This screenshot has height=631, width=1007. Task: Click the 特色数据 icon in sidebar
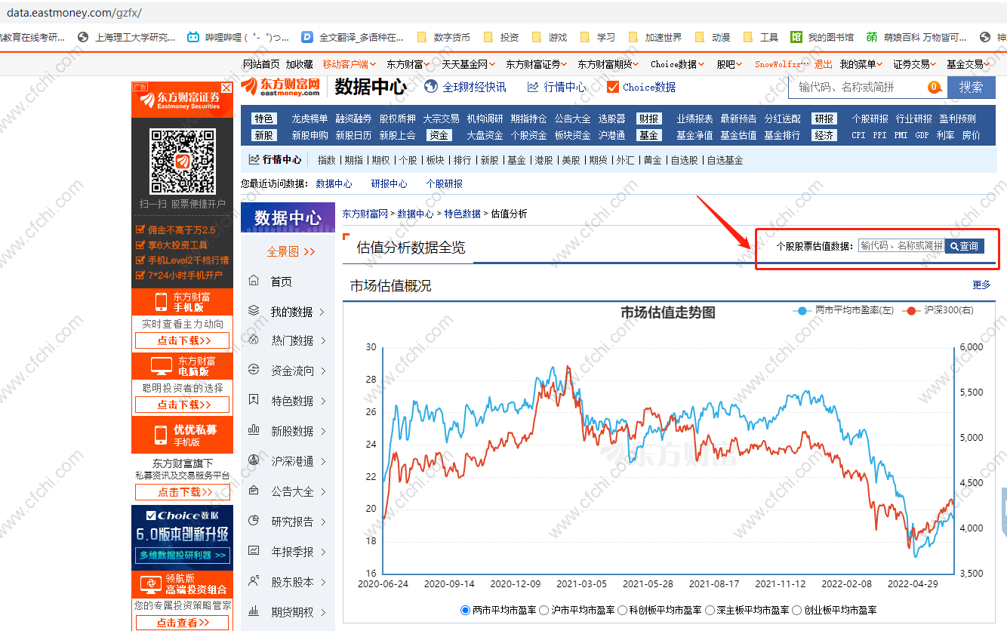(x=254, y=401)
